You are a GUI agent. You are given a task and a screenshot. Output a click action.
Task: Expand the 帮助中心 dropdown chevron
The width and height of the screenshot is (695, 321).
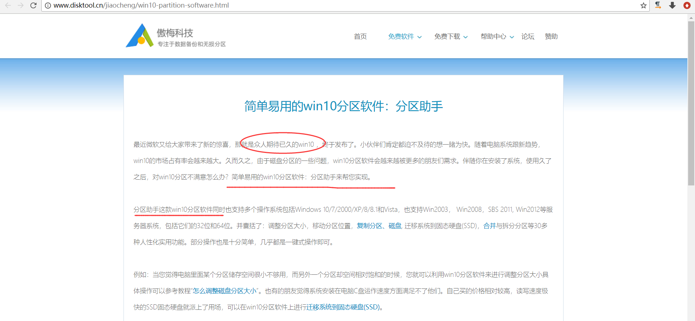pos(512,37)
